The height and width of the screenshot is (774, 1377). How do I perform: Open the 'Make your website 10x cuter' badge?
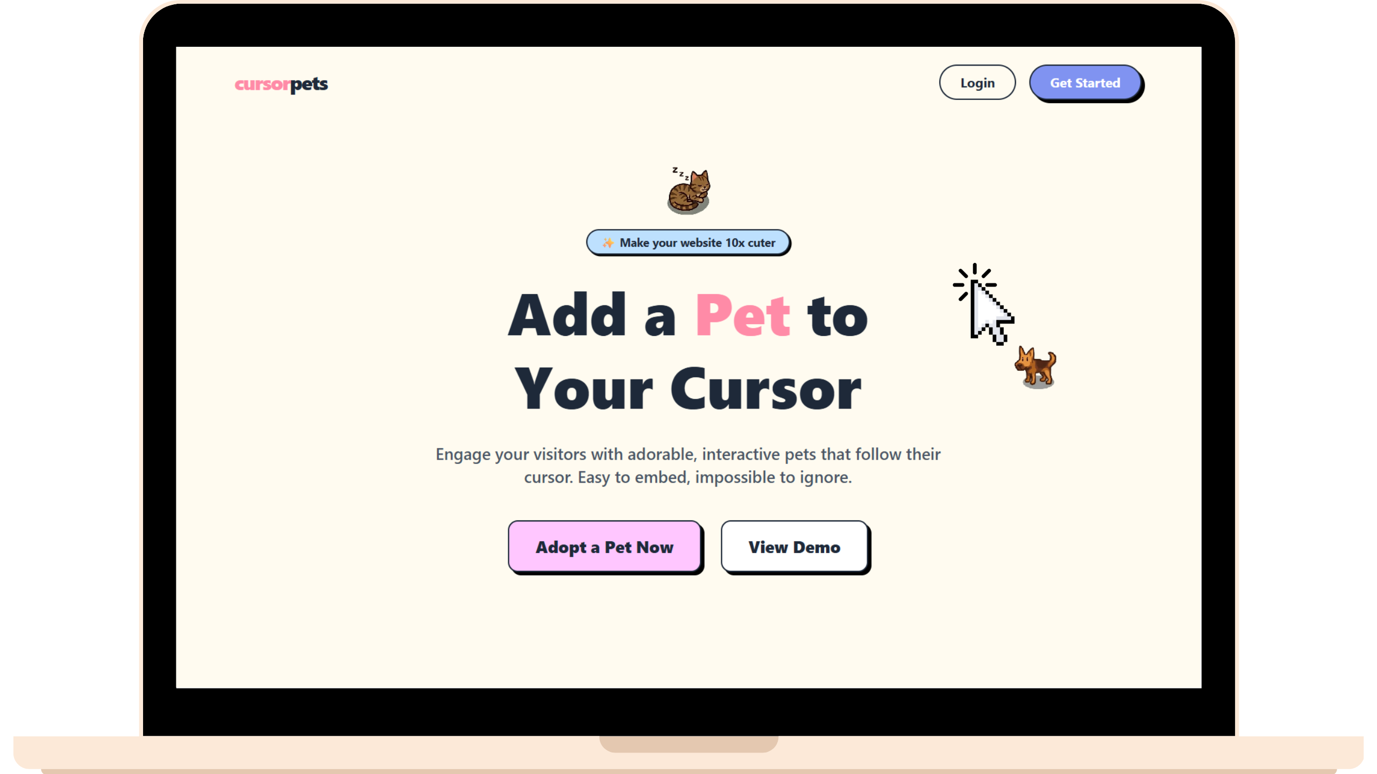[x=688, y=242]
